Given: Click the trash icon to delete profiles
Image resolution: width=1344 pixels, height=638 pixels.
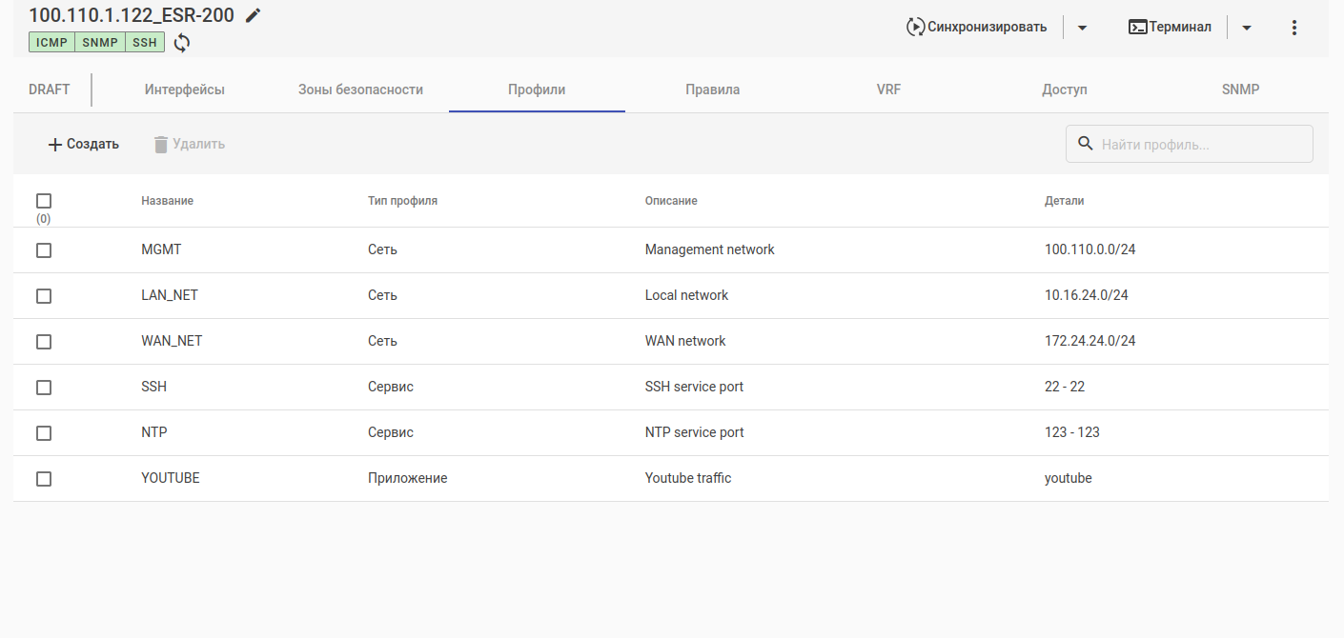Looking at the screenshot, I should tap(161, 145).
